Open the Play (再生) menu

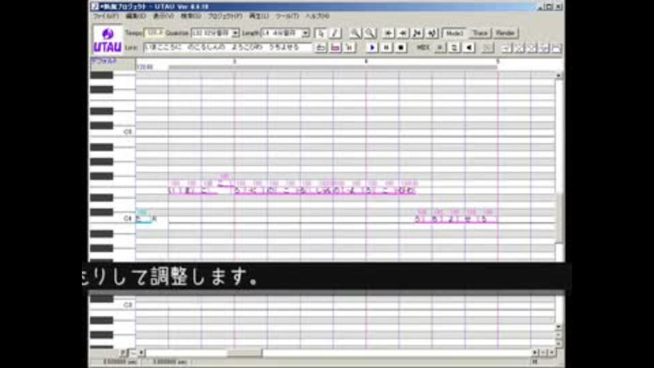pyautogui.click(x=259, y=16)
